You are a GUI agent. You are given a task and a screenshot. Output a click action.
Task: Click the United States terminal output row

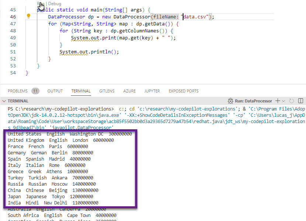(x=70, y=134)
